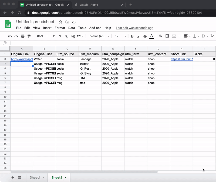Click 'Last edit was seconds ago' link
Viewport: 216px width, 182px height.
[134, 28]
